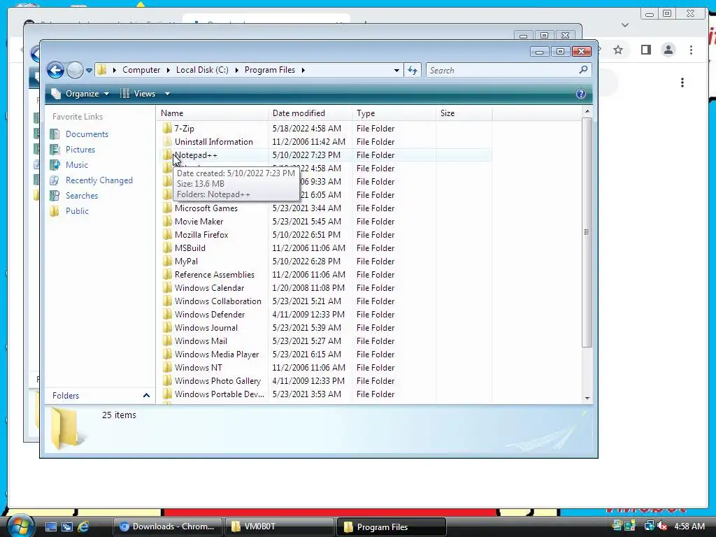Viewport: 716px width, 537px height.
Task: Sort by the Type column header
Action: [x=394, y=113]
